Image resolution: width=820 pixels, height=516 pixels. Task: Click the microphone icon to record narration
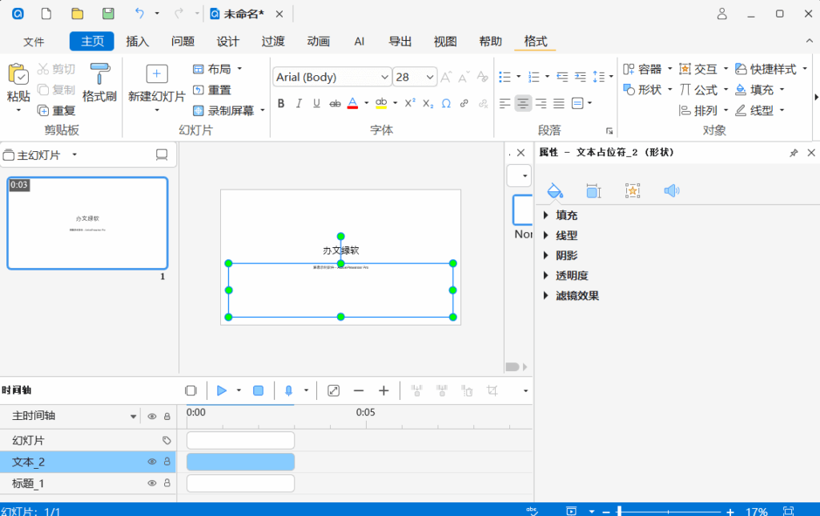tap(288, 390)
